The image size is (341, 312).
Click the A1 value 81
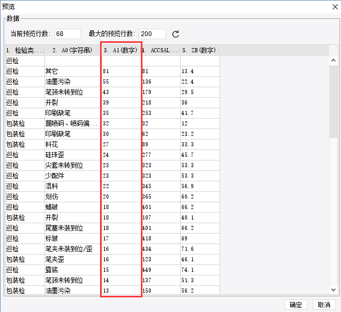click(x=121, y=71)
